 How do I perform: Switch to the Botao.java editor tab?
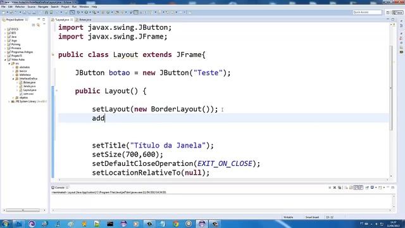tap(85, 20)
